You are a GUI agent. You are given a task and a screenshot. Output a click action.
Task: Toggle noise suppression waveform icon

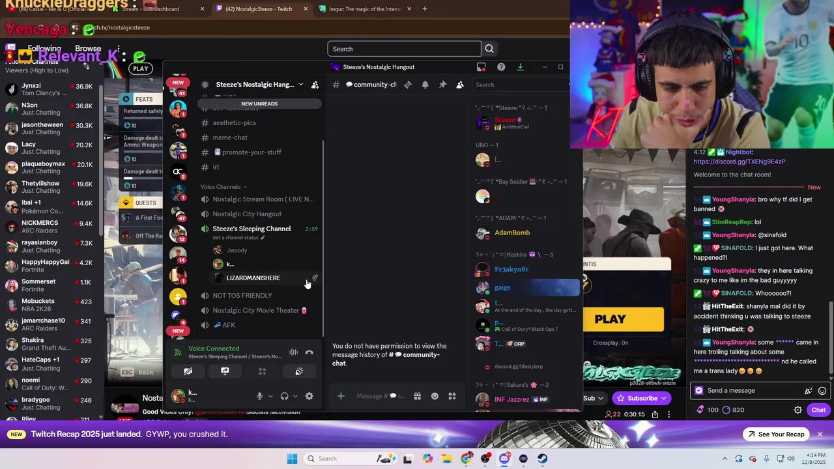pos(294,352)
